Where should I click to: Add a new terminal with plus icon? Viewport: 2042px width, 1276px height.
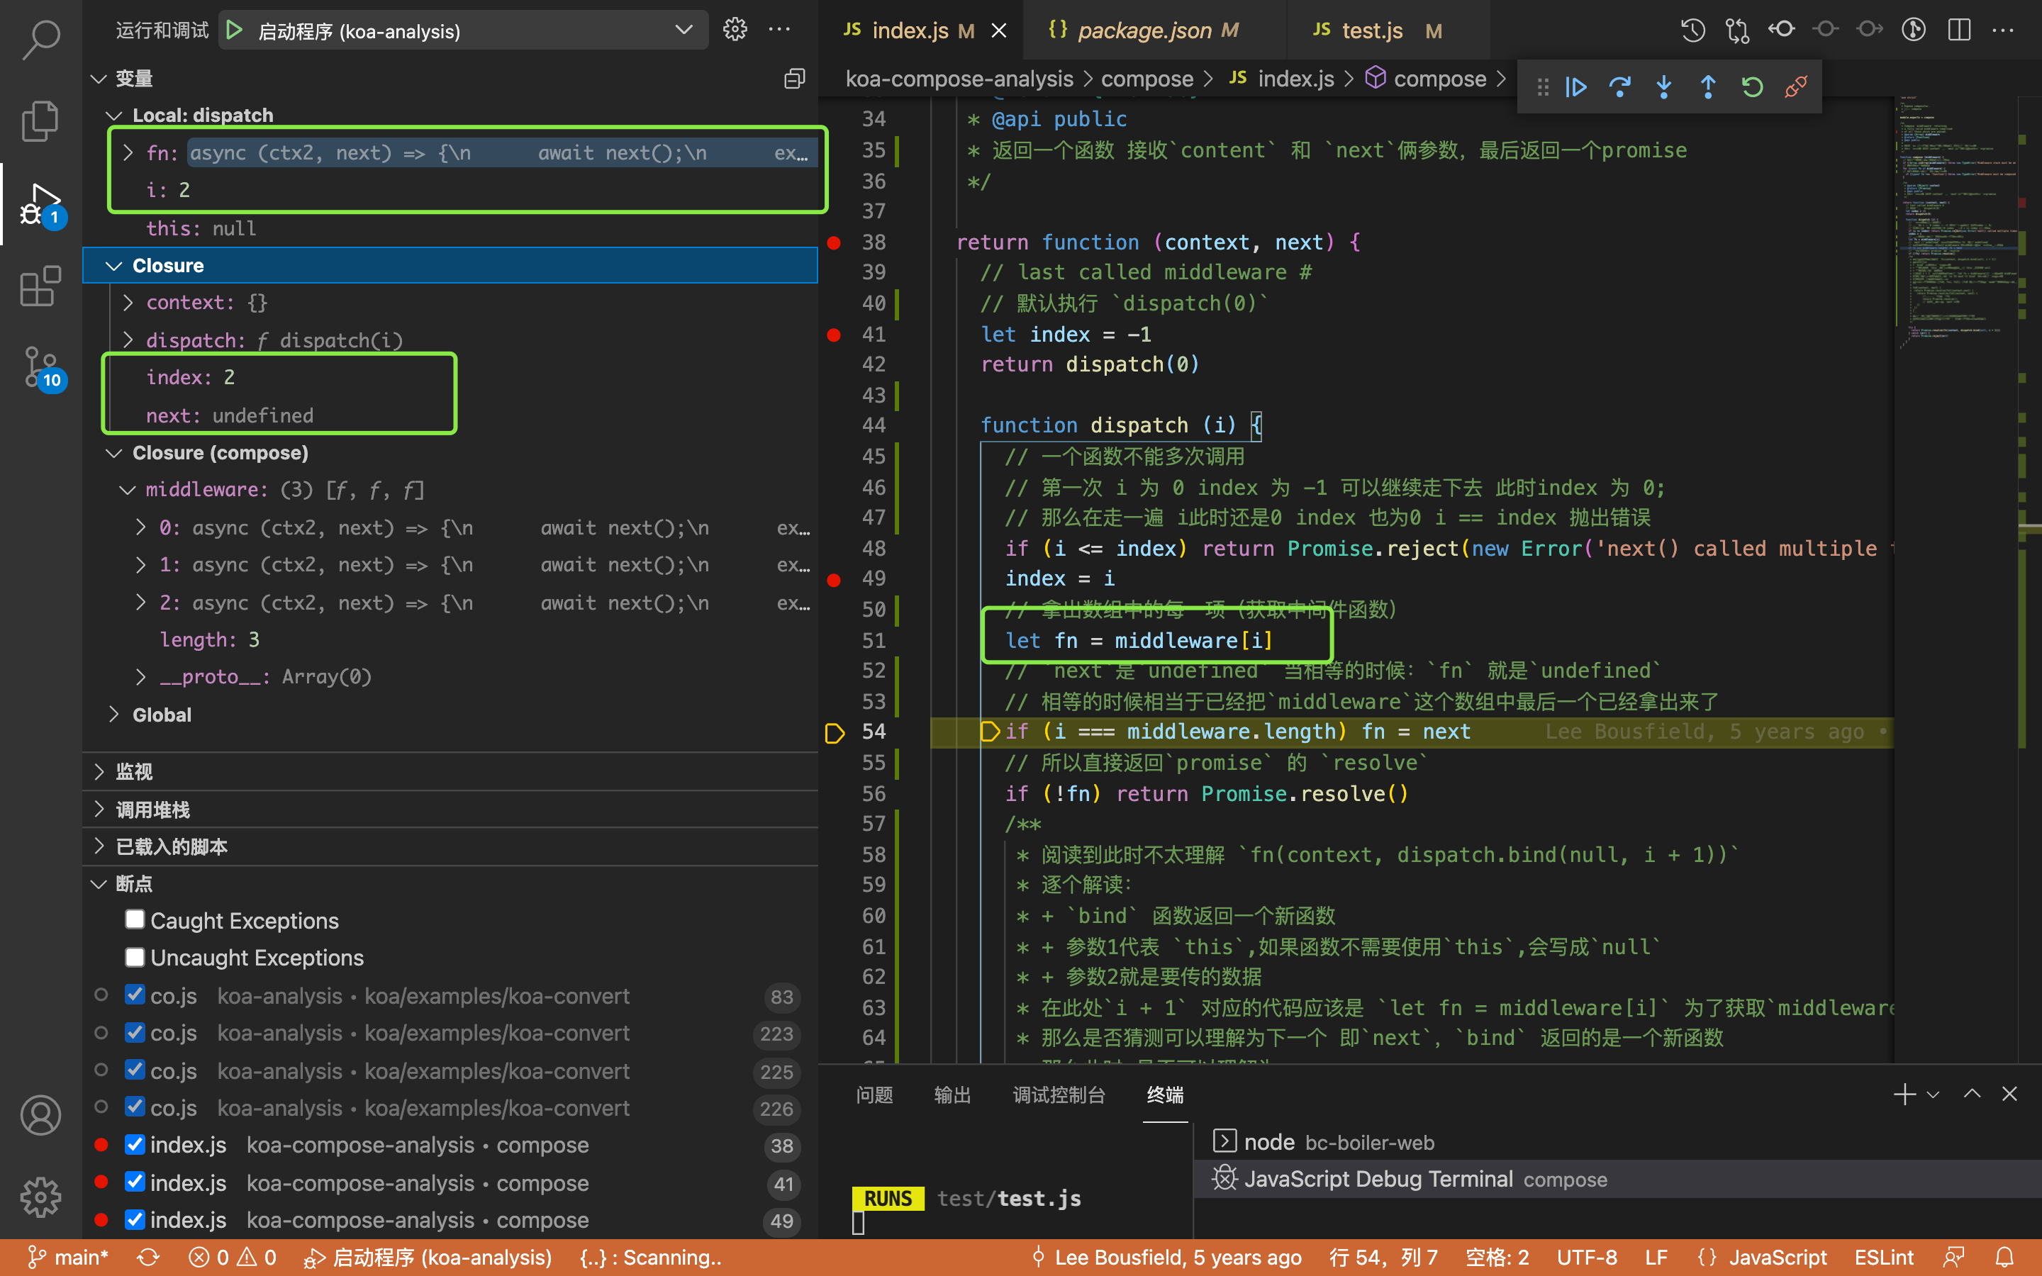point(1904,1095)
